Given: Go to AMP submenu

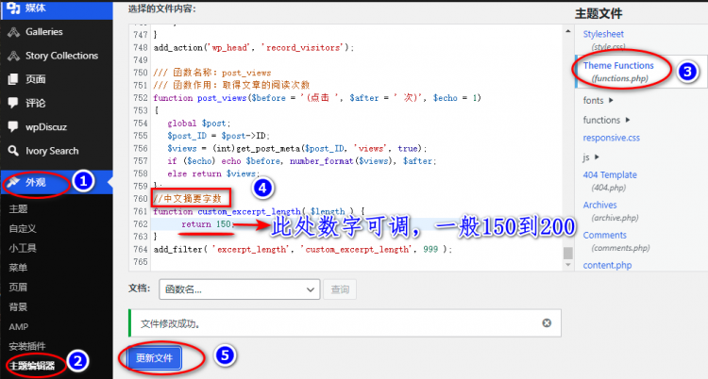Looking at the screenshot, I should click(19, 326).
